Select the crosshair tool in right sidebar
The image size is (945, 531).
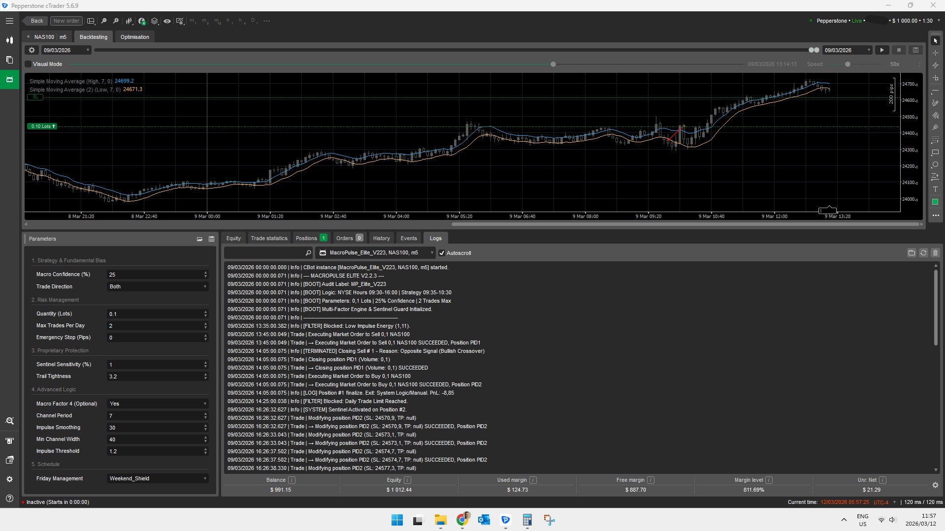pyautogui.click(x=935, y=53)
